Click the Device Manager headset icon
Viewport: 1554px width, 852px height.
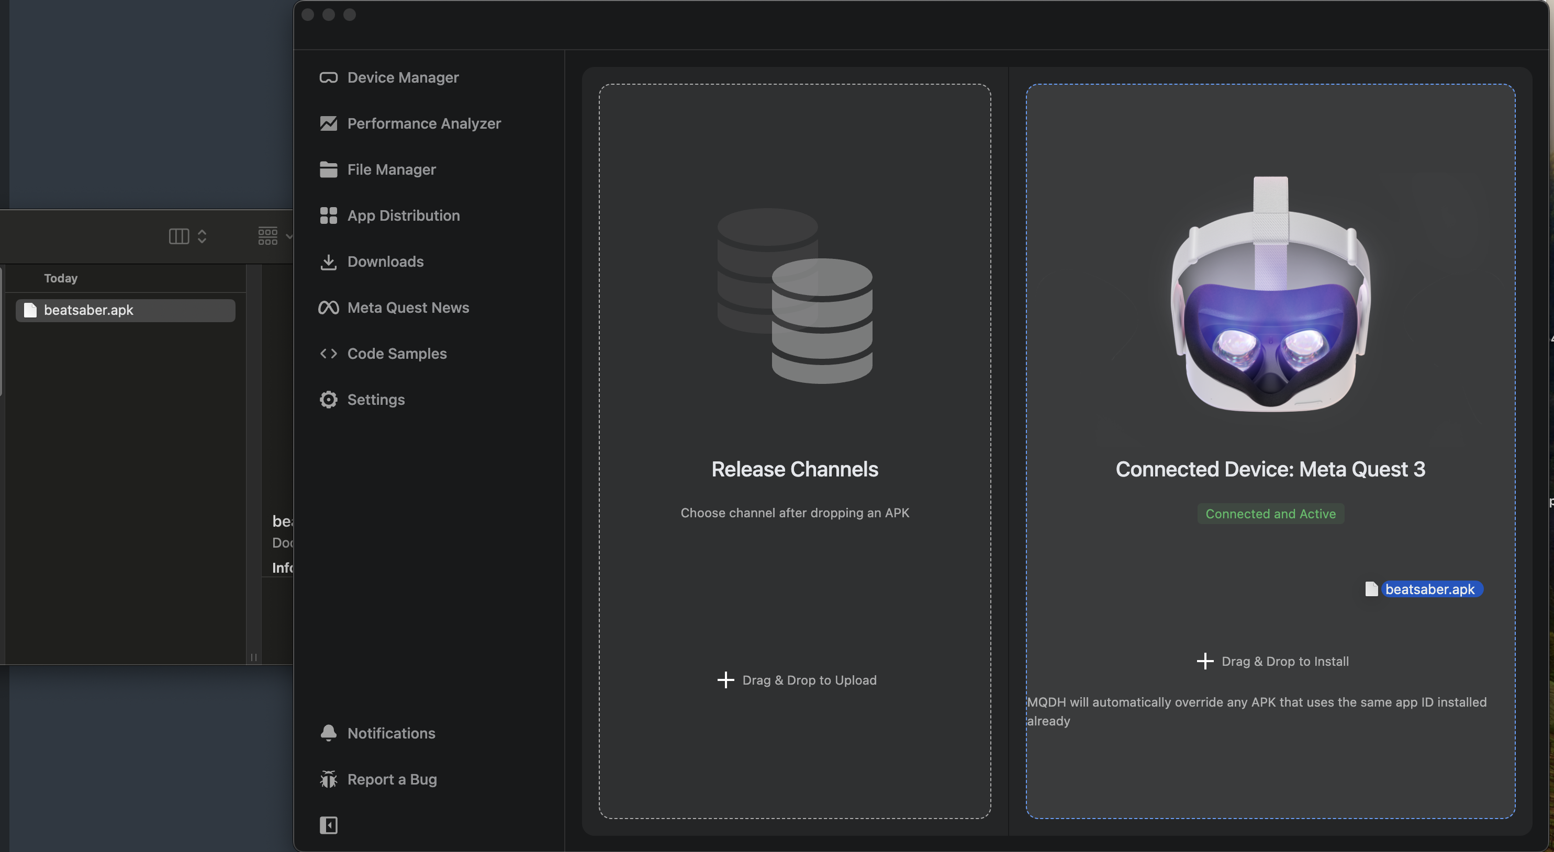pos(328,78)
